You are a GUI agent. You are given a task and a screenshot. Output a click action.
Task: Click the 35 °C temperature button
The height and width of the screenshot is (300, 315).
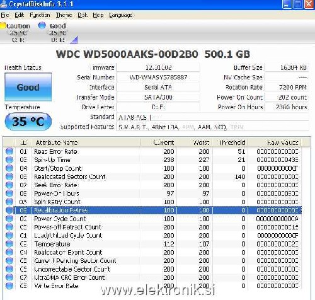[28, 122]
